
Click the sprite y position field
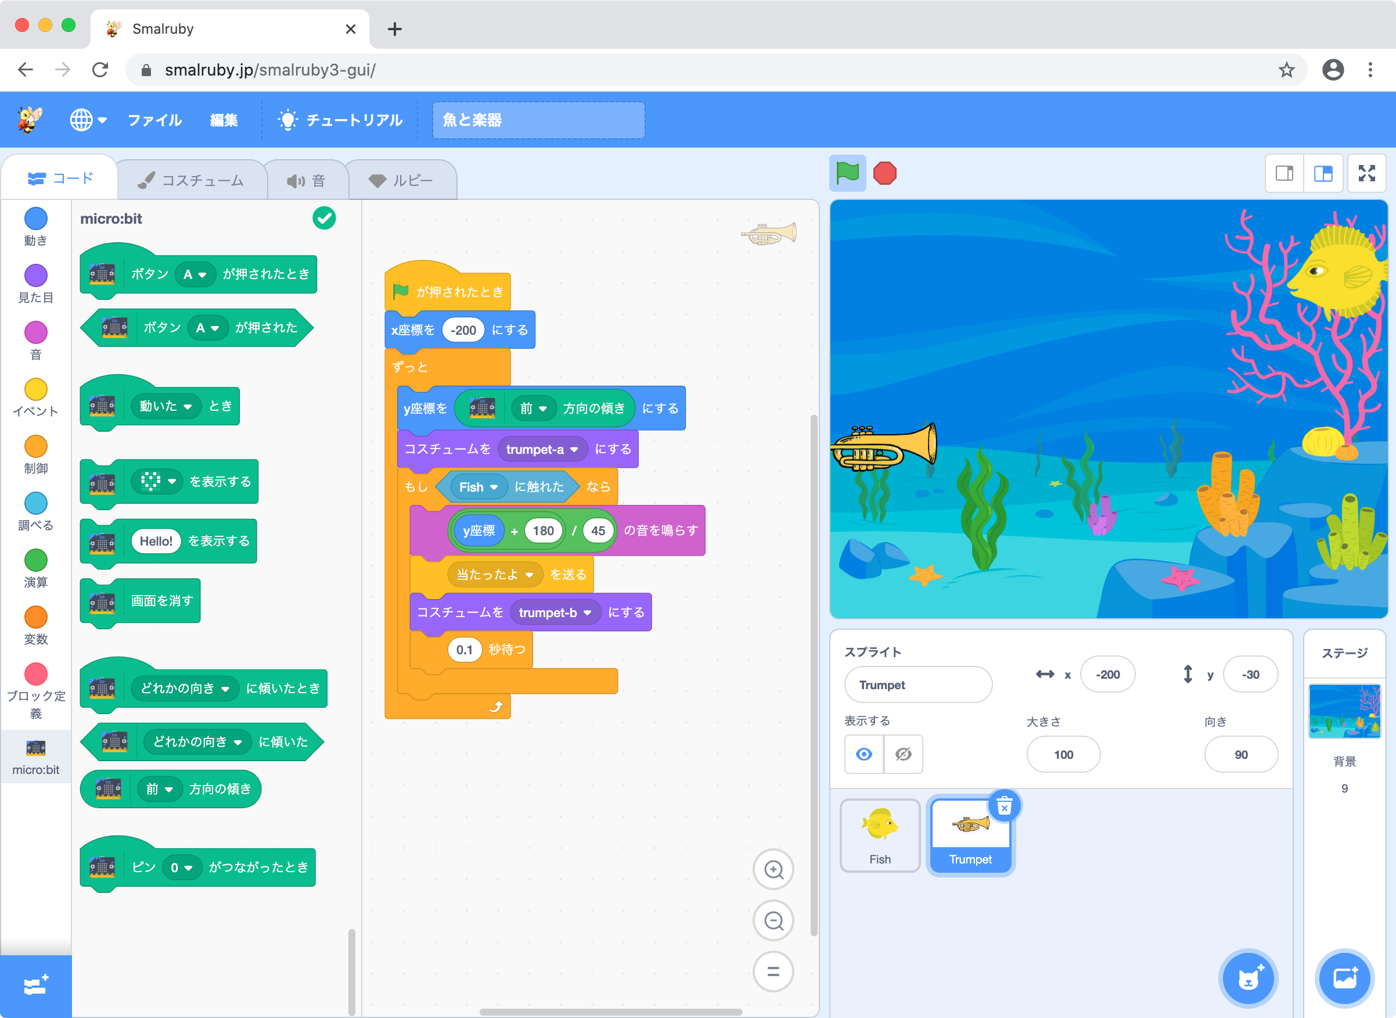1250,675
